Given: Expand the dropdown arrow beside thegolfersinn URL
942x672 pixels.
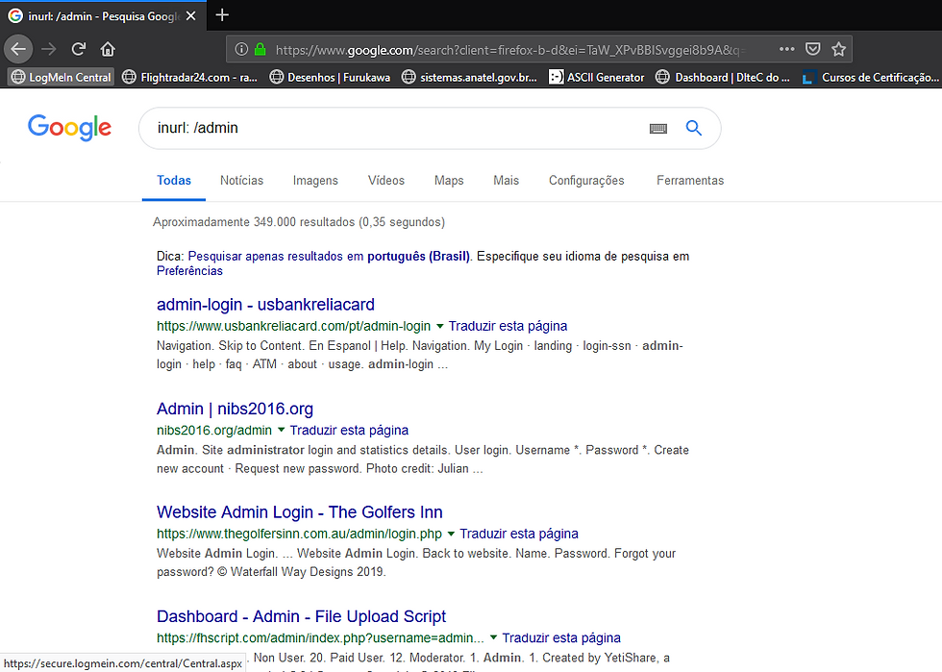Looking at the screenshot, I should coord(451,534).
